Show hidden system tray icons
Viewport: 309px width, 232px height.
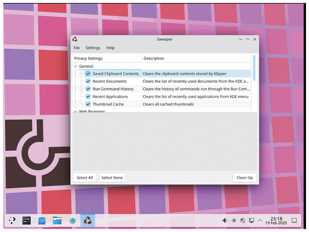pos(260,220)
